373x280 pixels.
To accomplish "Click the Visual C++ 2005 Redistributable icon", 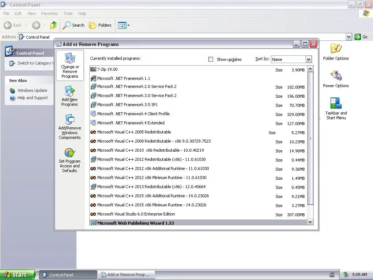I will tap(93, 132).
